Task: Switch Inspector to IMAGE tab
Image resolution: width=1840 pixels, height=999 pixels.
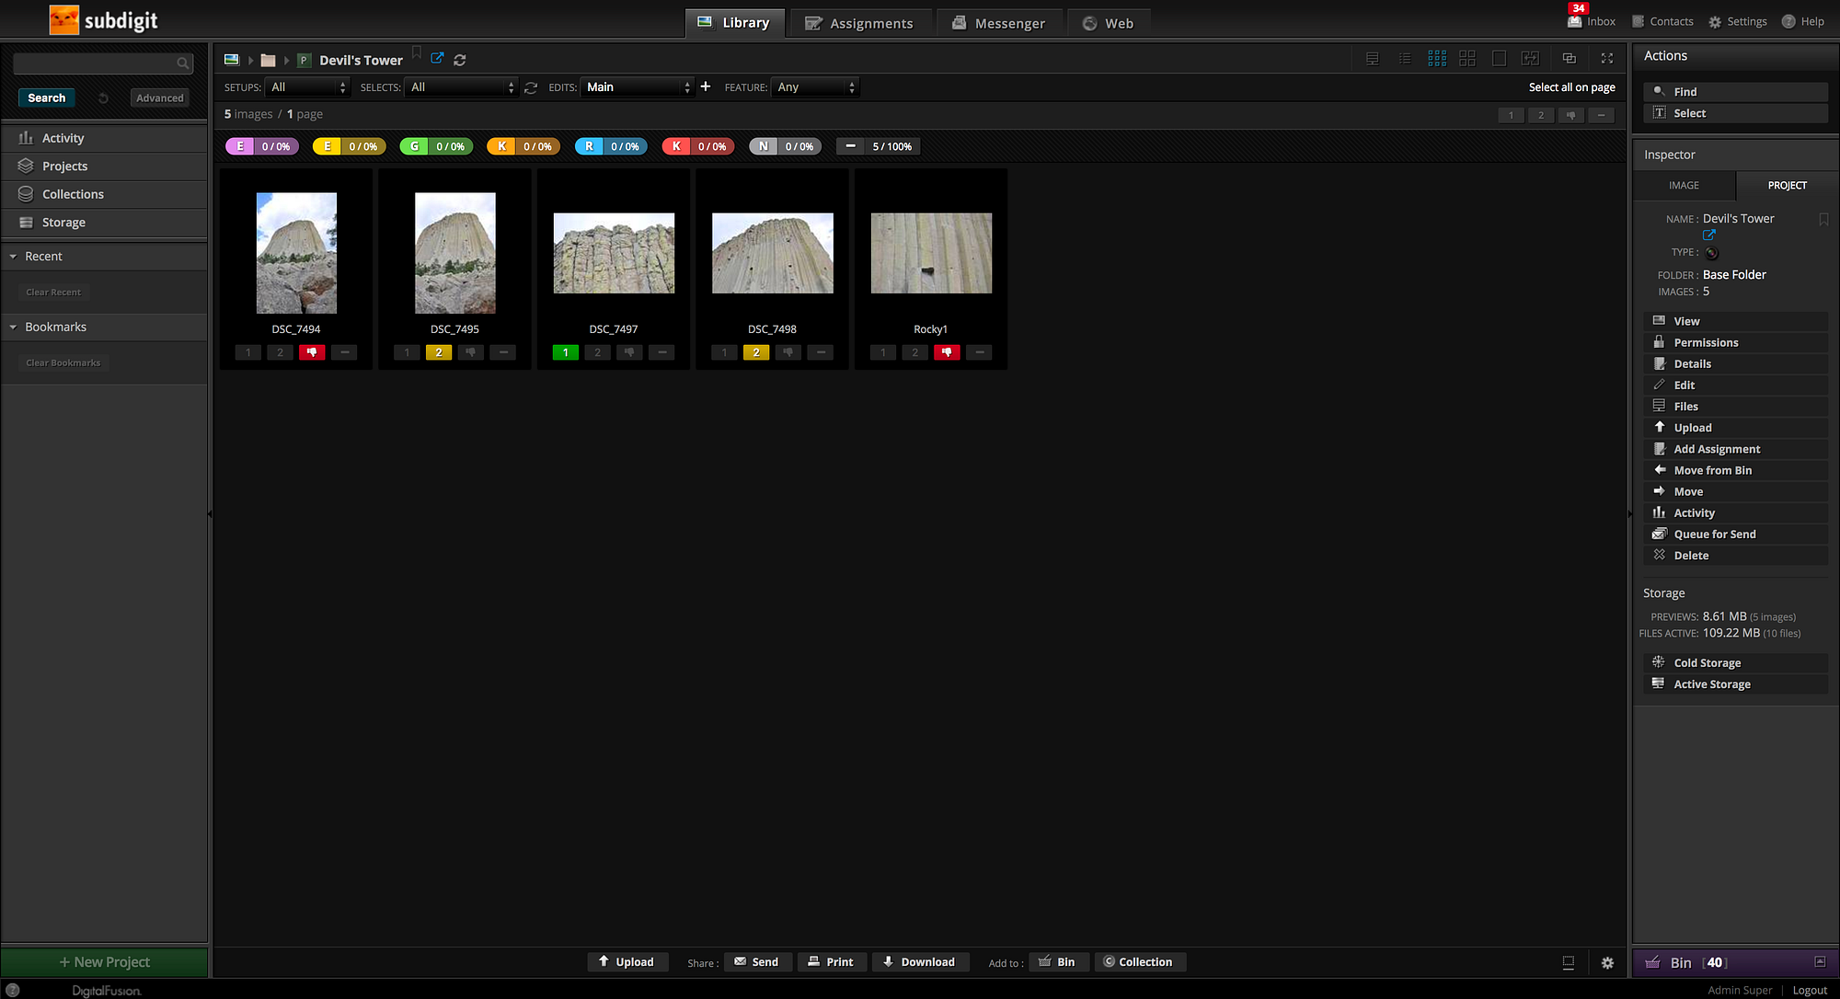Action: coord(1684,185)
